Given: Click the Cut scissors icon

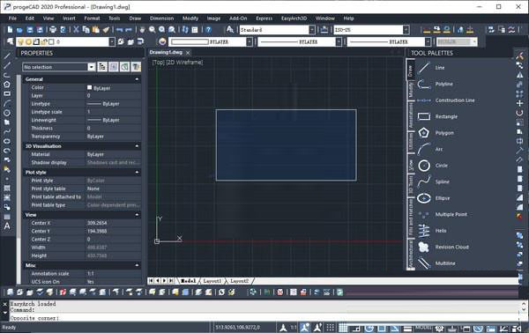Looking at the screenshot, I should point(76,30).
